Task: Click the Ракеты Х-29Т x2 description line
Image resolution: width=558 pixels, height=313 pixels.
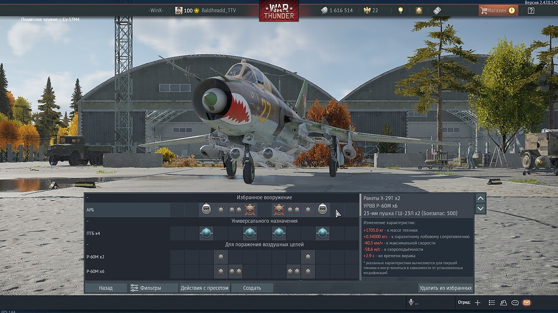Action: point(382,198)
